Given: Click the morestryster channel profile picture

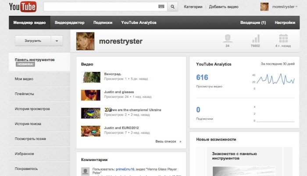Looking at the screenshot, I should point(85,41).
